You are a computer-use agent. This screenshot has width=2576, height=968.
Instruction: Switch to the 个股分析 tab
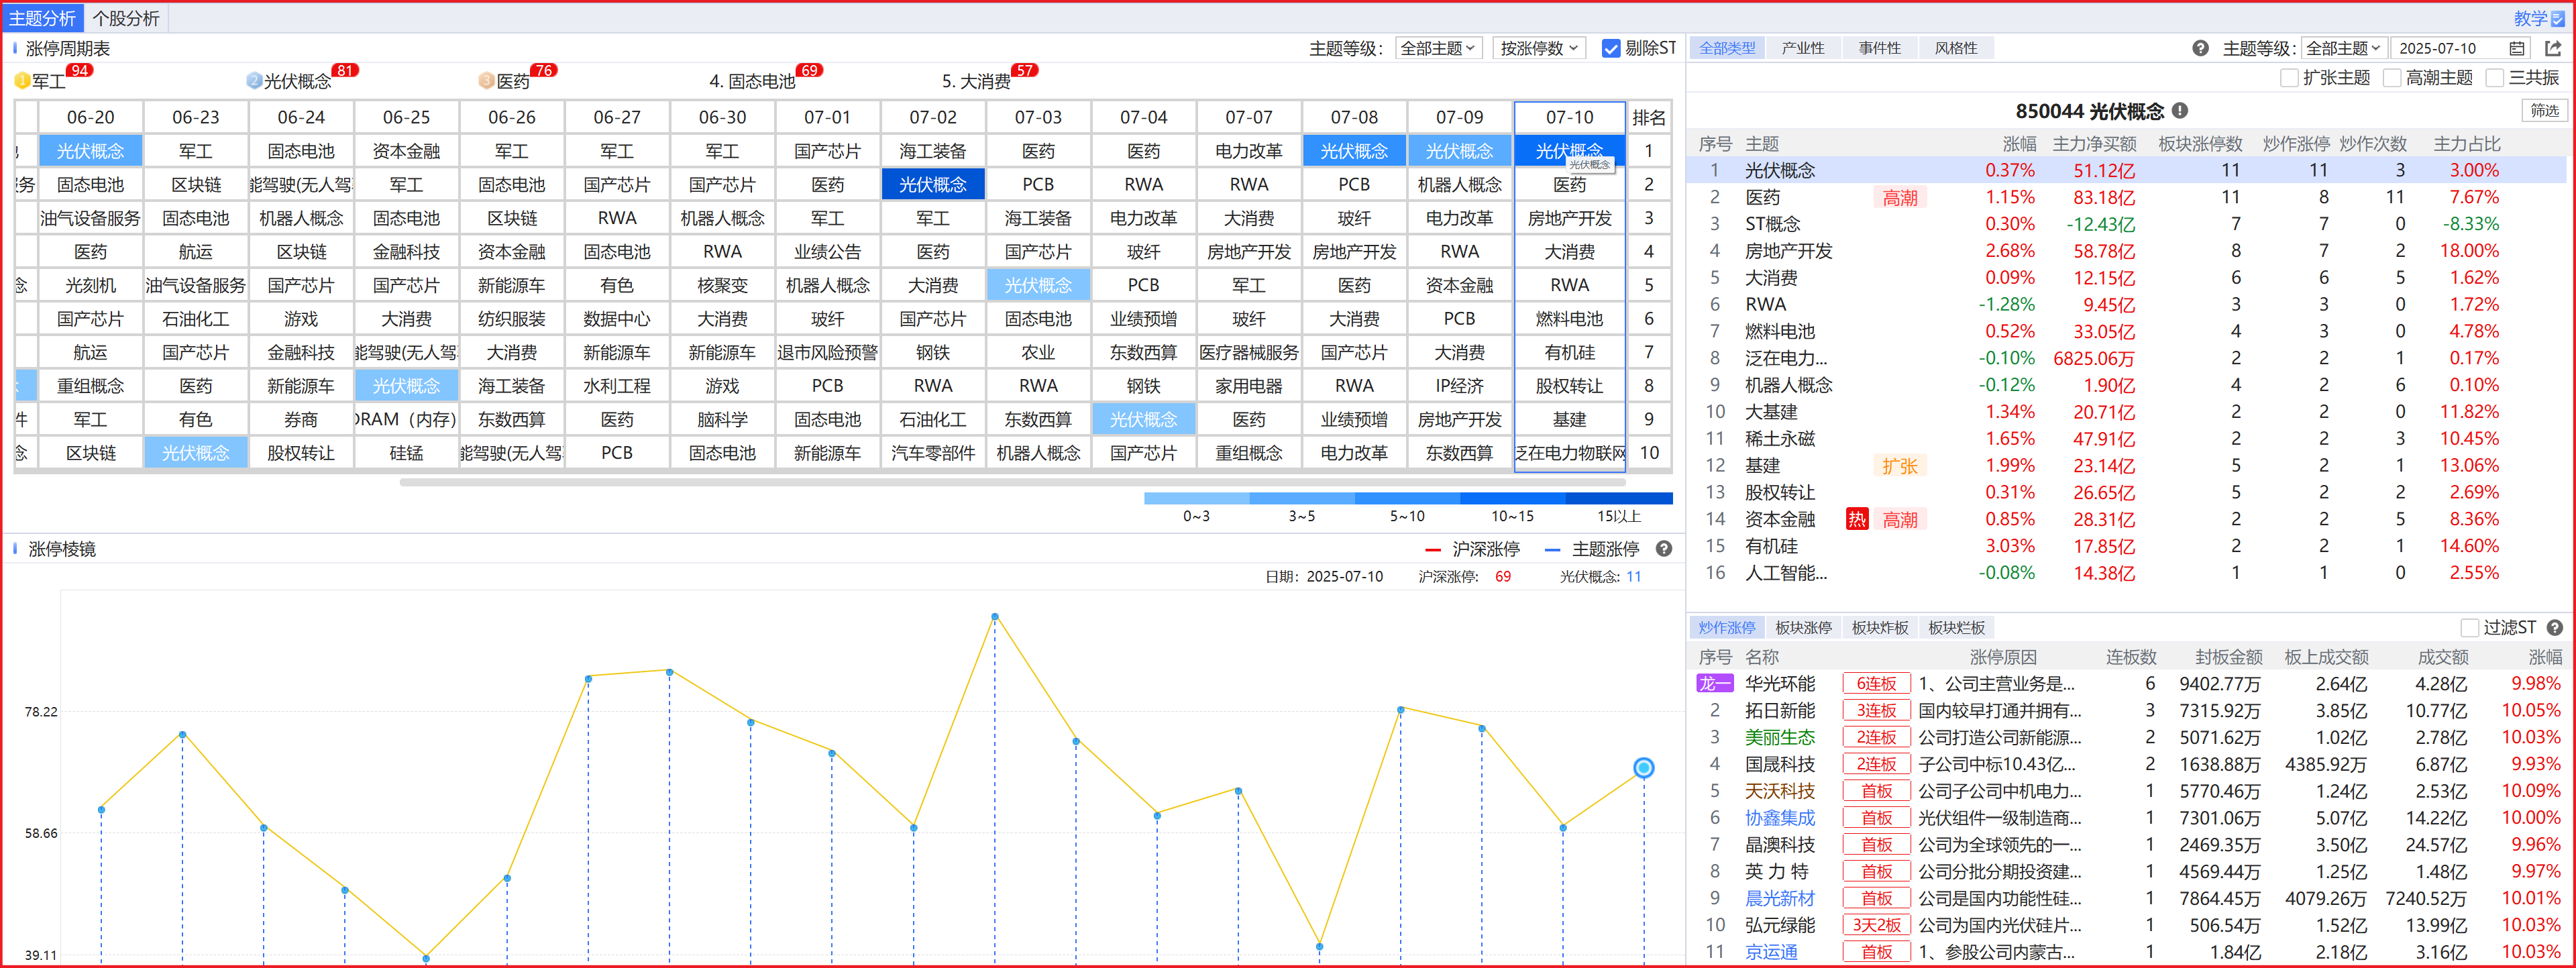(126, 18)
